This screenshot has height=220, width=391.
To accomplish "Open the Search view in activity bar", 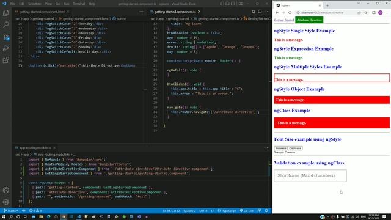I will pos(5,24).
